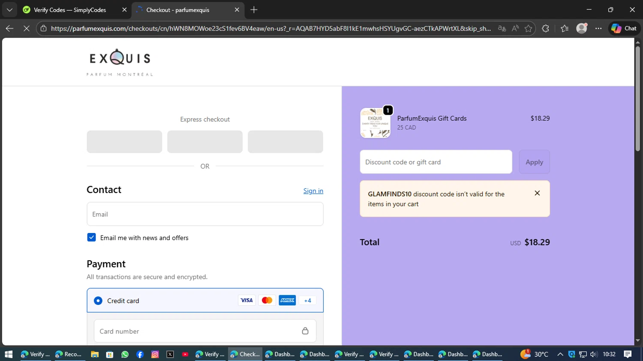643x361 pixels.
Task: Click the Visa card logo
Action: pos(246,300)
